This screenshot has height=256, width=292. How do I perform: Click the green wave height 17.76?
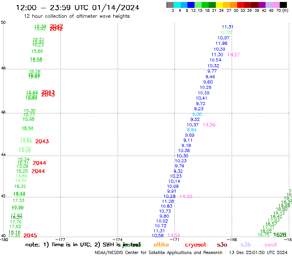click(x=16, y=222)
